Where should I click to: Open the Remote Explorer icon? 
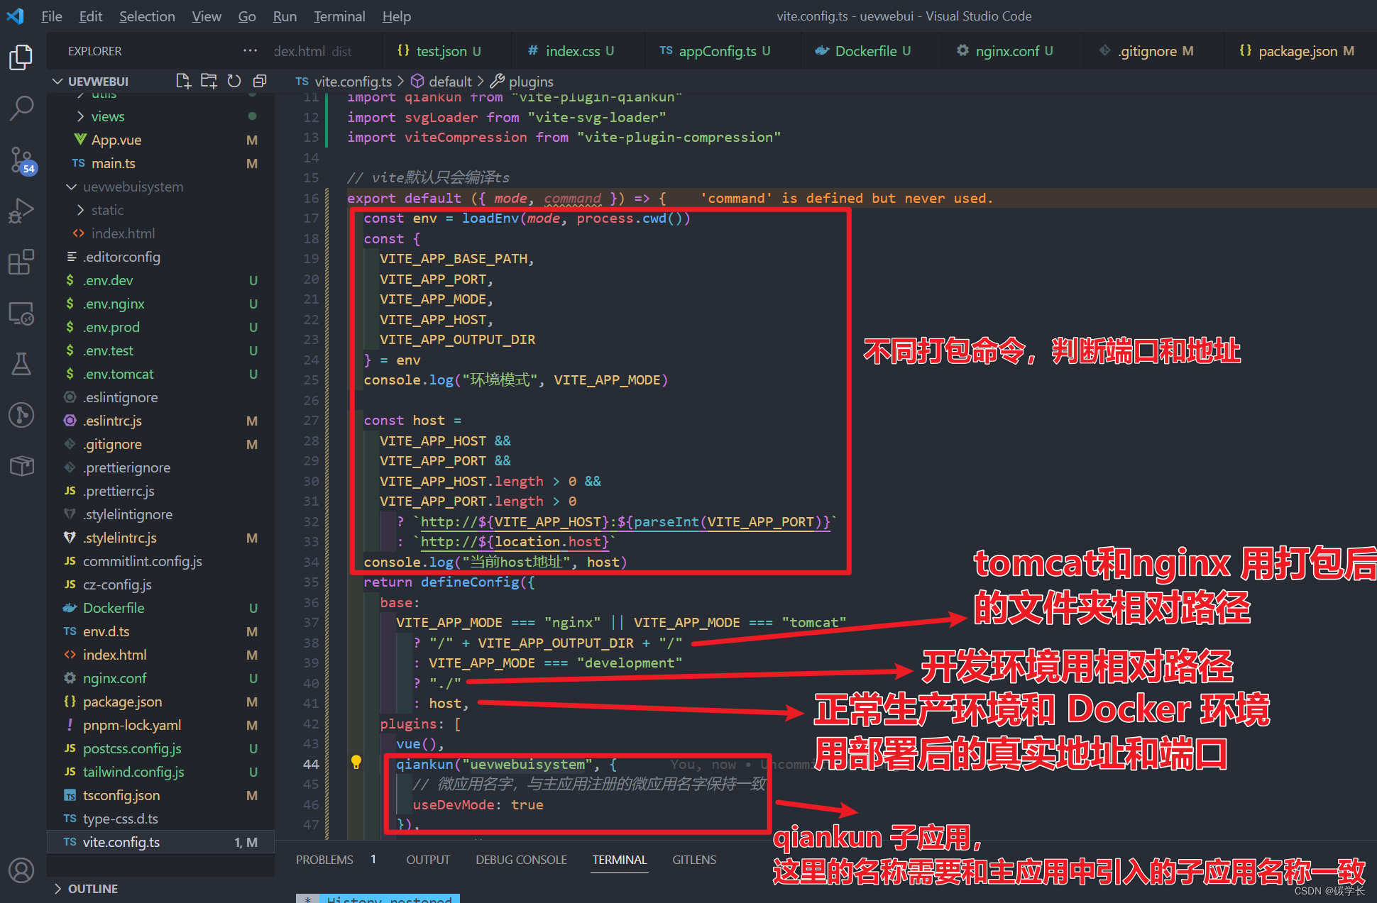pos(21,313)
